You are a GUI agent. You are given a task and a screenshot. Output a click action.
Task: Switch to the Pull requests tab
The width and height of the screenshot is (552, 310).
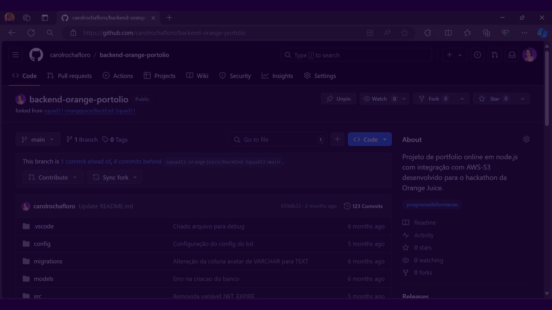(x=69, y=76)
